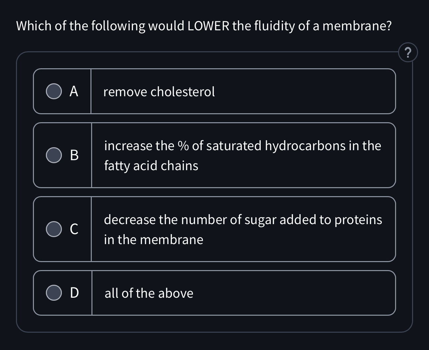Screen dimensions: 429x350
Task: Click the letter D label
Action: 74,293
